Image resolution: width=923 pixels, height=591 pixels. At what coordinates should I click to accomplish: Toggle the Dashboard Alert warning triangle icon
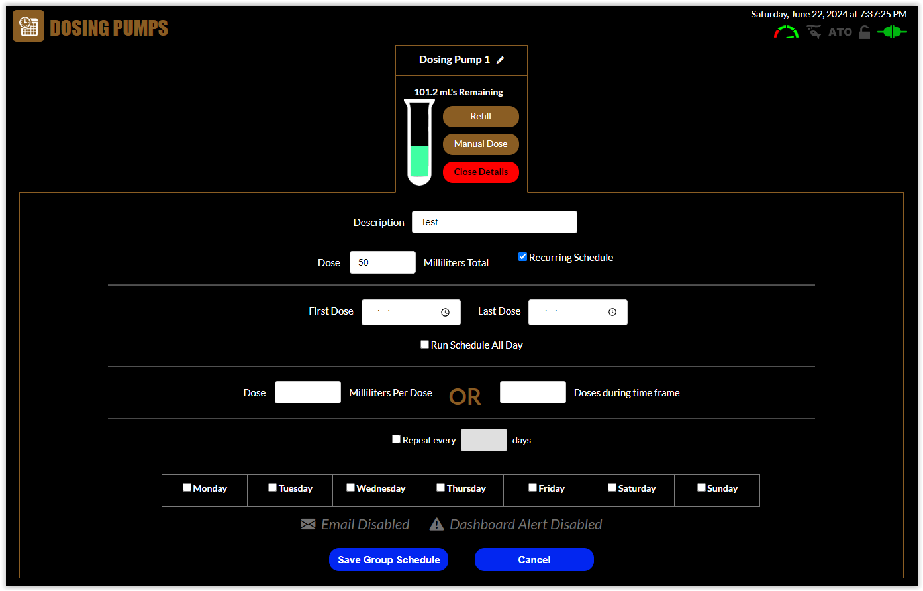pos(436,525)
